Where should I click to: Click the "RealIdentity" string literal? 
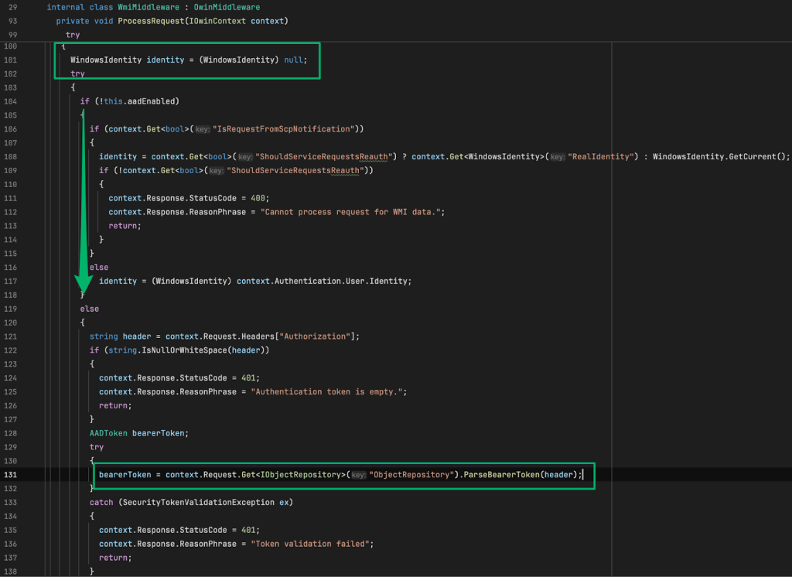(601, 156)
